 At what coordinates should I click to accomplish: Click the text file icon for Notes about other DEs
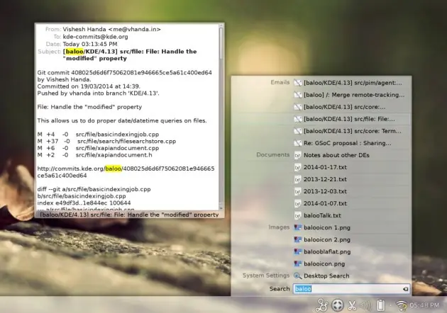coord(297,155)
